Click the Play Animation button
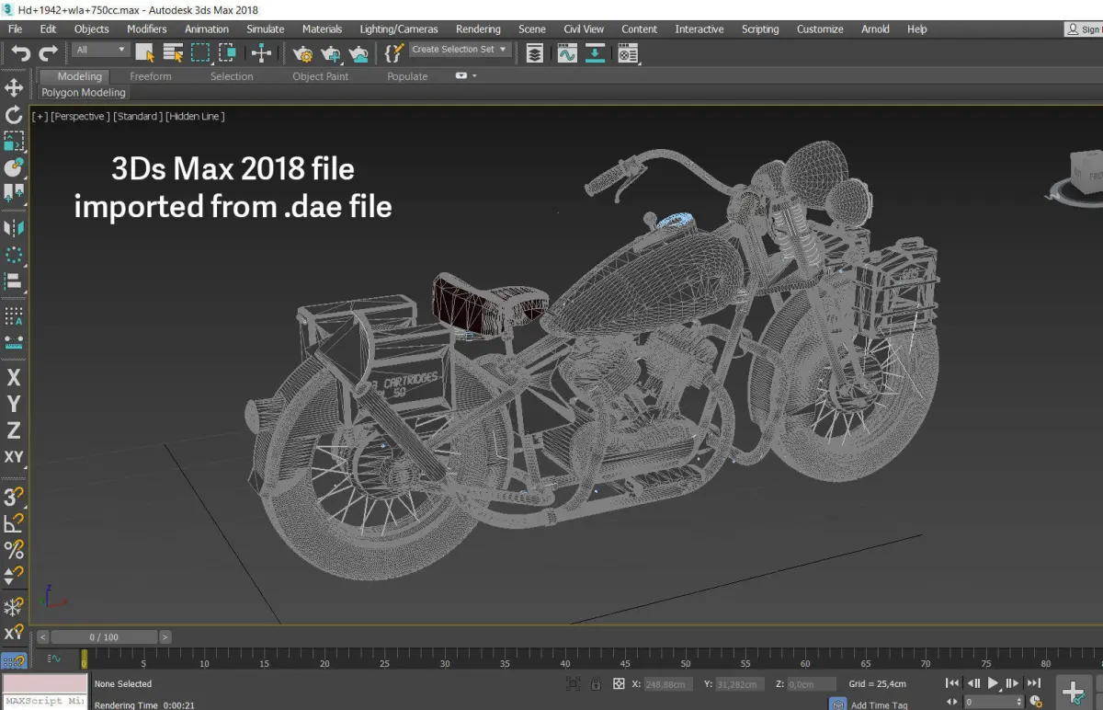The width and height of the screenshot is (1103, 710). [993, 683]
